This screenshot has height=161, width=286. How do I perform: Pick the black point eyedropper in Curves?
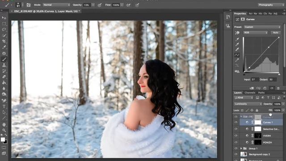(x=237, y=39)
